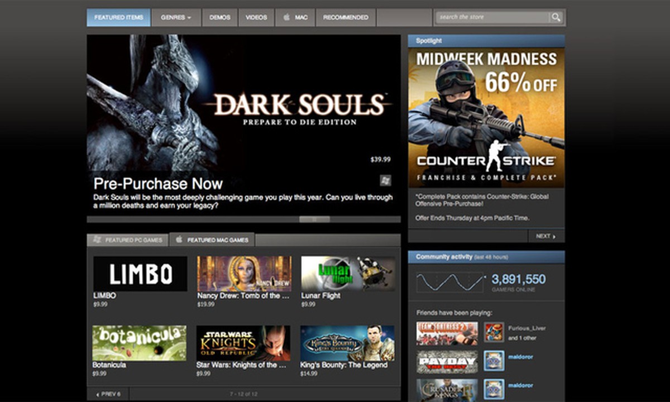Select the Featured Mac Games tab
Screen dimensions: 670x402
(212, 240)
